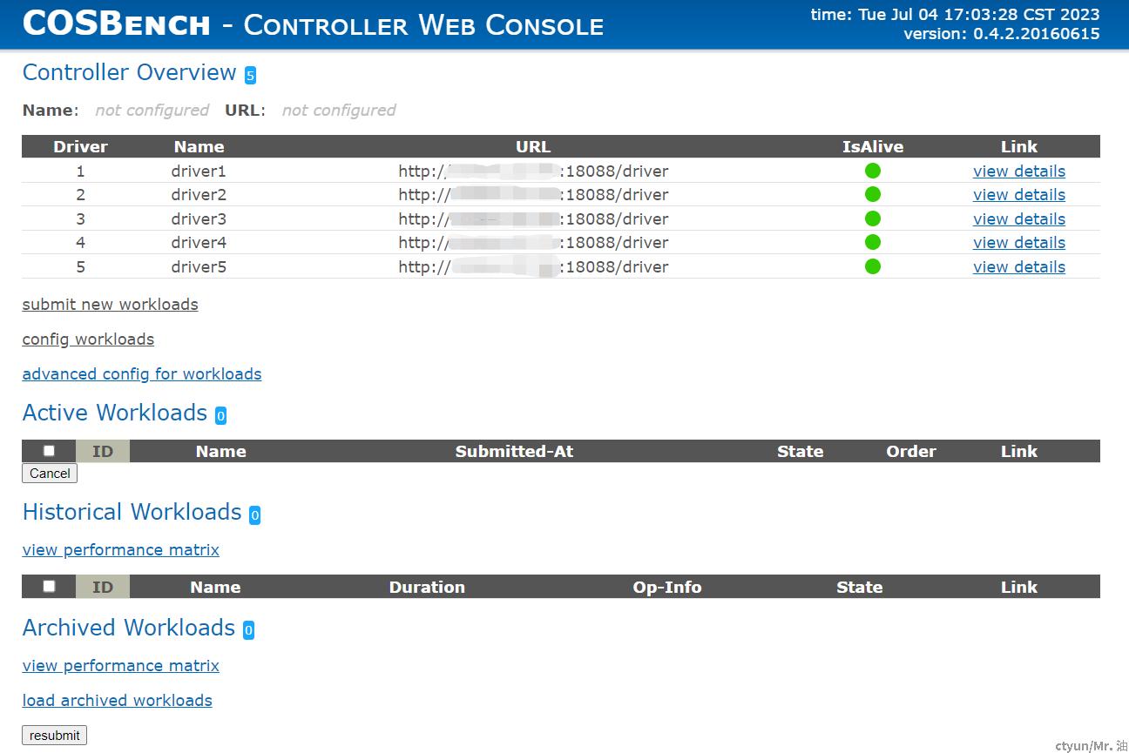Screen dimensions: 1129x753
Task: Click the Submitted-At column header
Action: (x=514, y=451)
